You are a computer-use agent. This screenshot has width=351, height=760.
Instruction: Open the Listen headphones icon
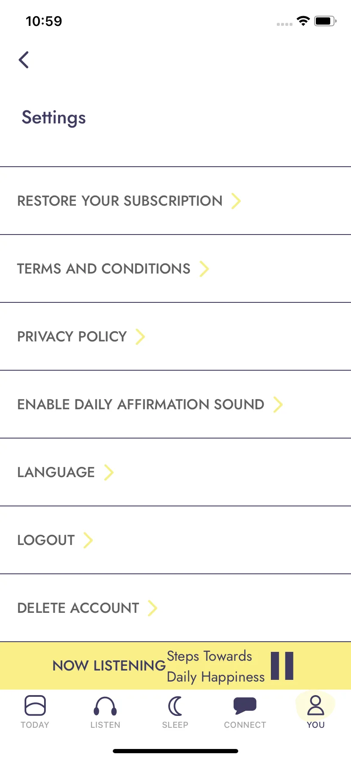pyautogui.click(x=105, y=706)
